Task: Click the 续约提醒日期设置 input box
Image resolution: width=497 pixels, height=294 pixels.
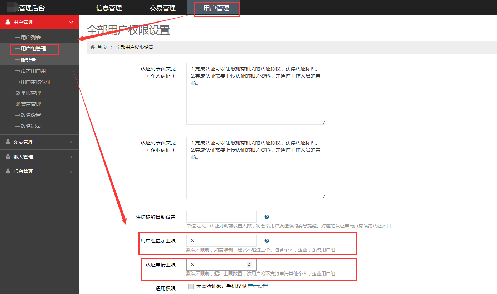Action: point(221,217)
